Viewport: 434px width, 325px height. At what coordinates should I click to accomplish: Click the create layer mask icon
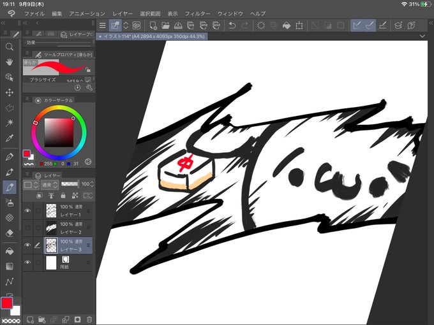(x=77, y=320)
